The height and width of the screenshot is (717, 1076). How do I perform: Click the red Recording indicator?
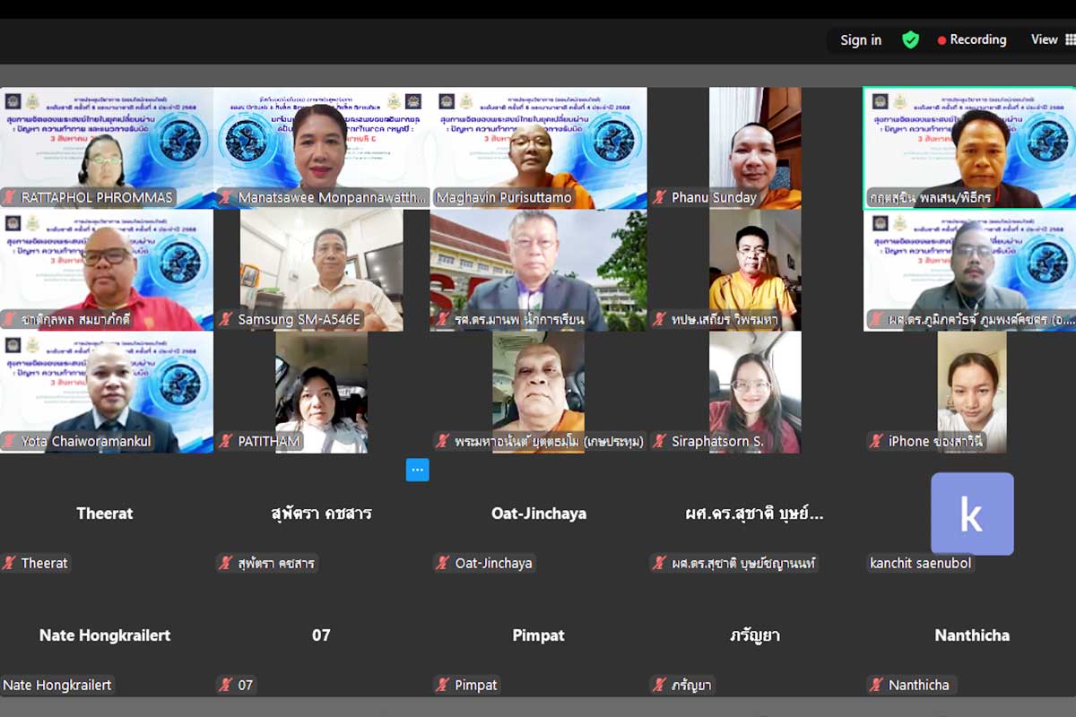(972, 39)
